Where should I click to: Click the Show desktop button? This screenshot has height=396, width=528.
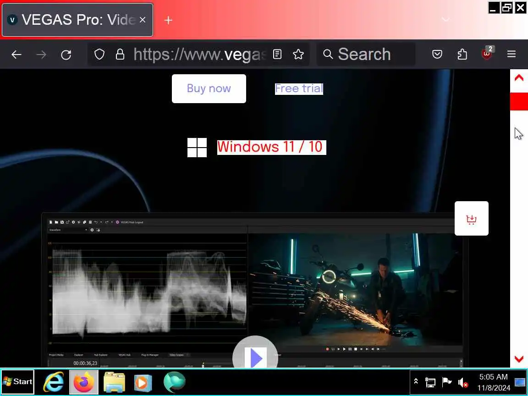pos(521,382)
